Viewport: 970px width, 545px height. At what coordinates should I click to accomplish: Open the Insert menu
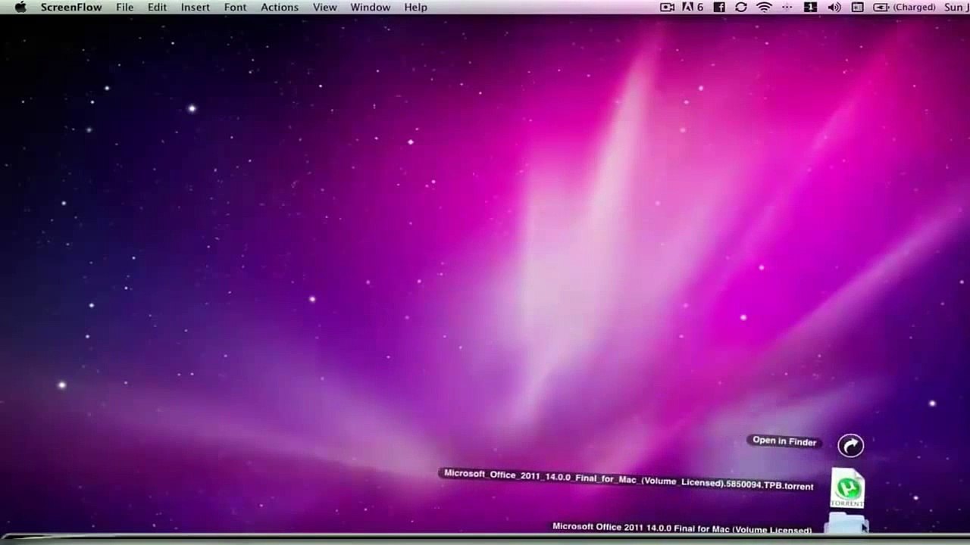[x=195, y=7]
